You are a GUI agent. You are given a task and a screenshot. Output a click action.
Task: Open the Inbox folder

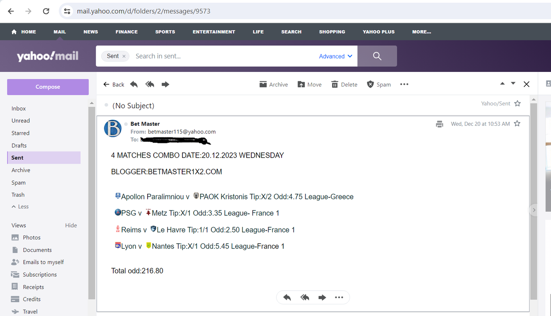[x=19, y=108]
